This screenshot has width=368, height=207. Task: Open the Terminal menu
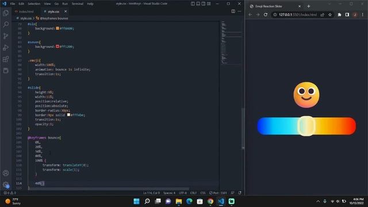78,4
